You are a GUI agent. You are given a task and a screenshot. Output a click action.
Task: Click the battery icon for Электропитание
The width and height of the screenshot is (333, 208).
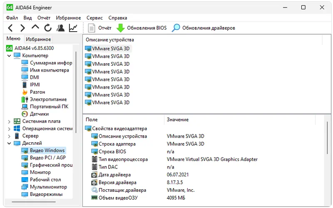click(25, 99)
